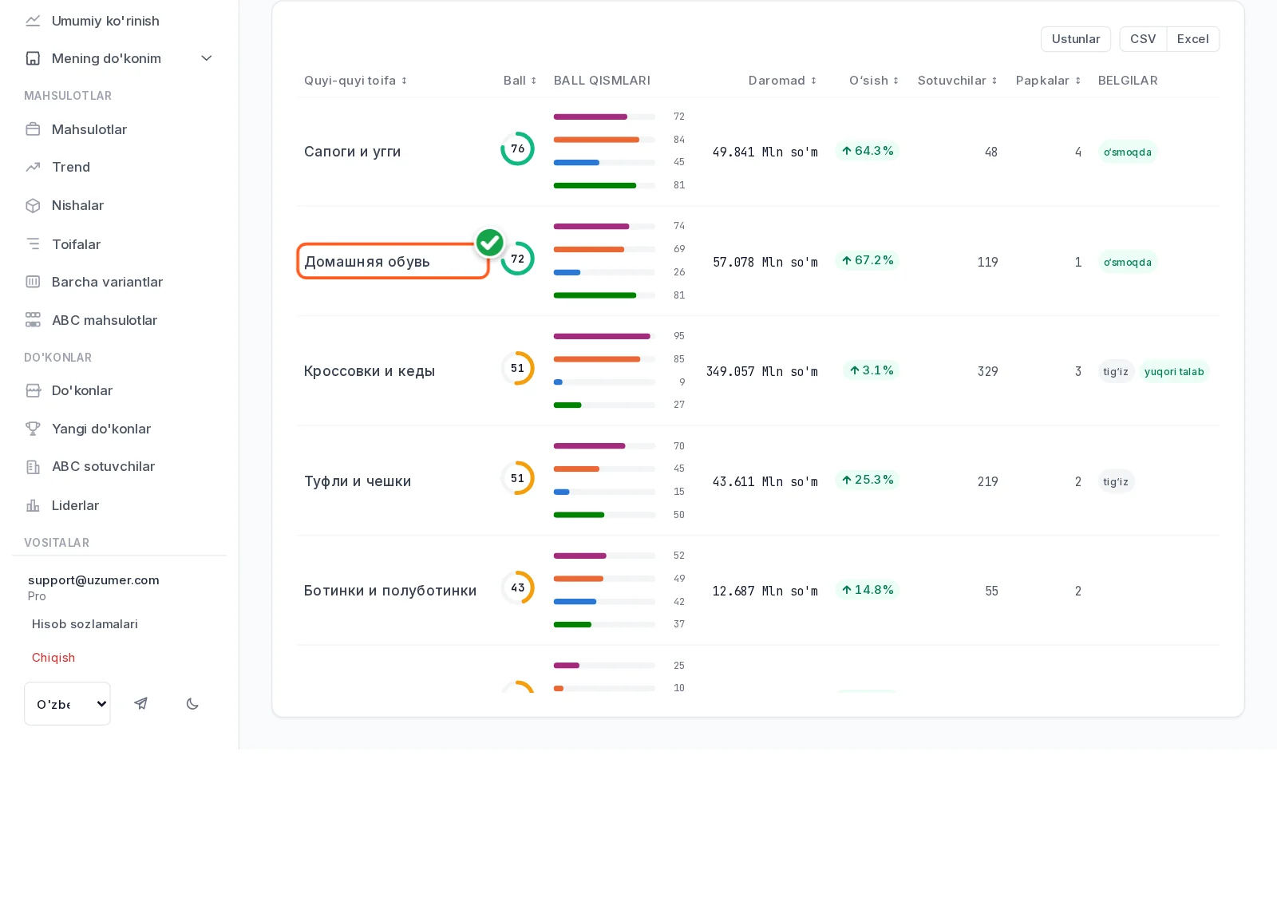The image size is (1277, 898).
Task: Open the Ботинки и полуботинки category
Action: [x=390, y=591]
